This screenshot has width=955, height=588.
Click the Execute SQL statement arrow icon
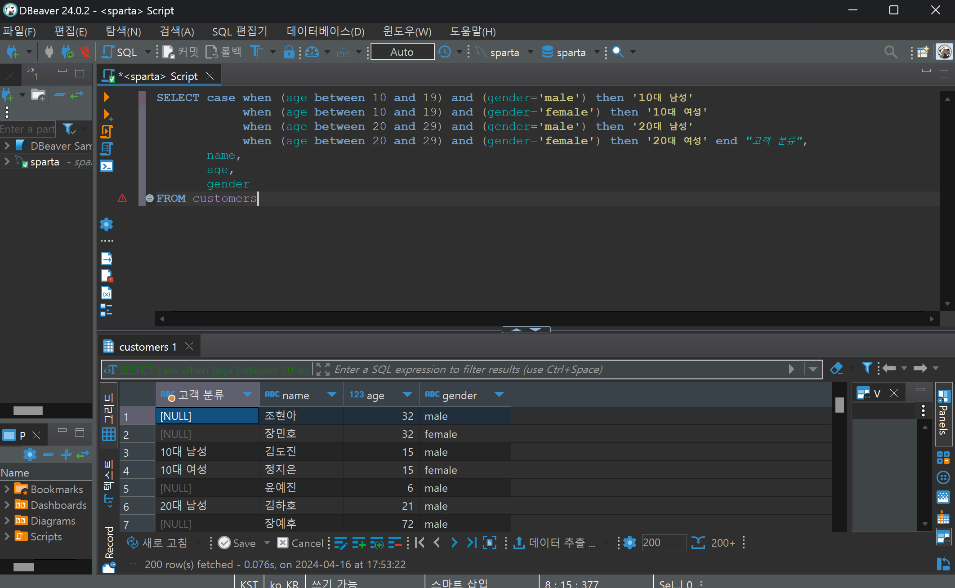coord(107,97)
